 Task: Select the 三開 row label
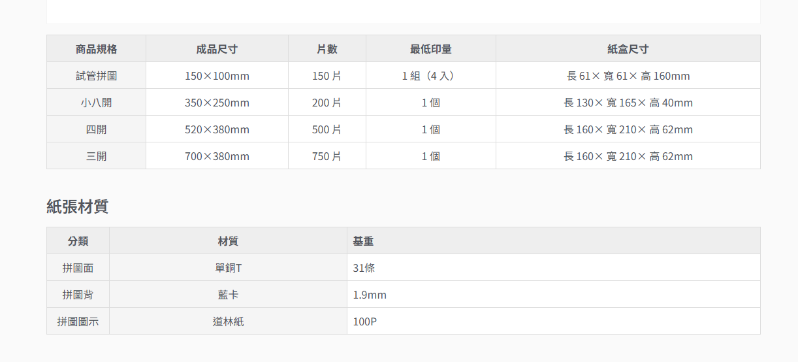96,156
